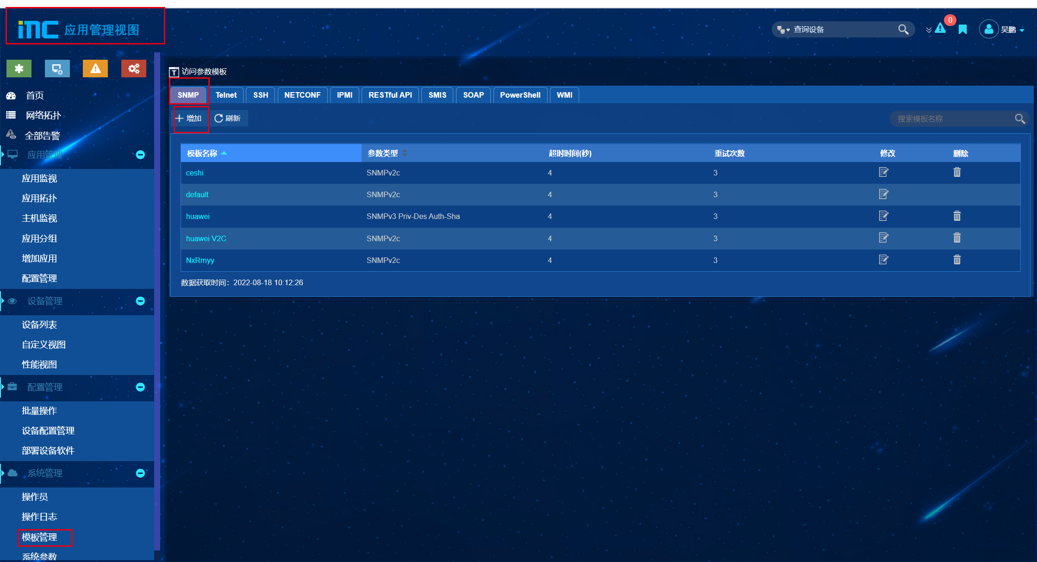
Task: Delete the huawei template via trash icon
Action: coord(957,216)
